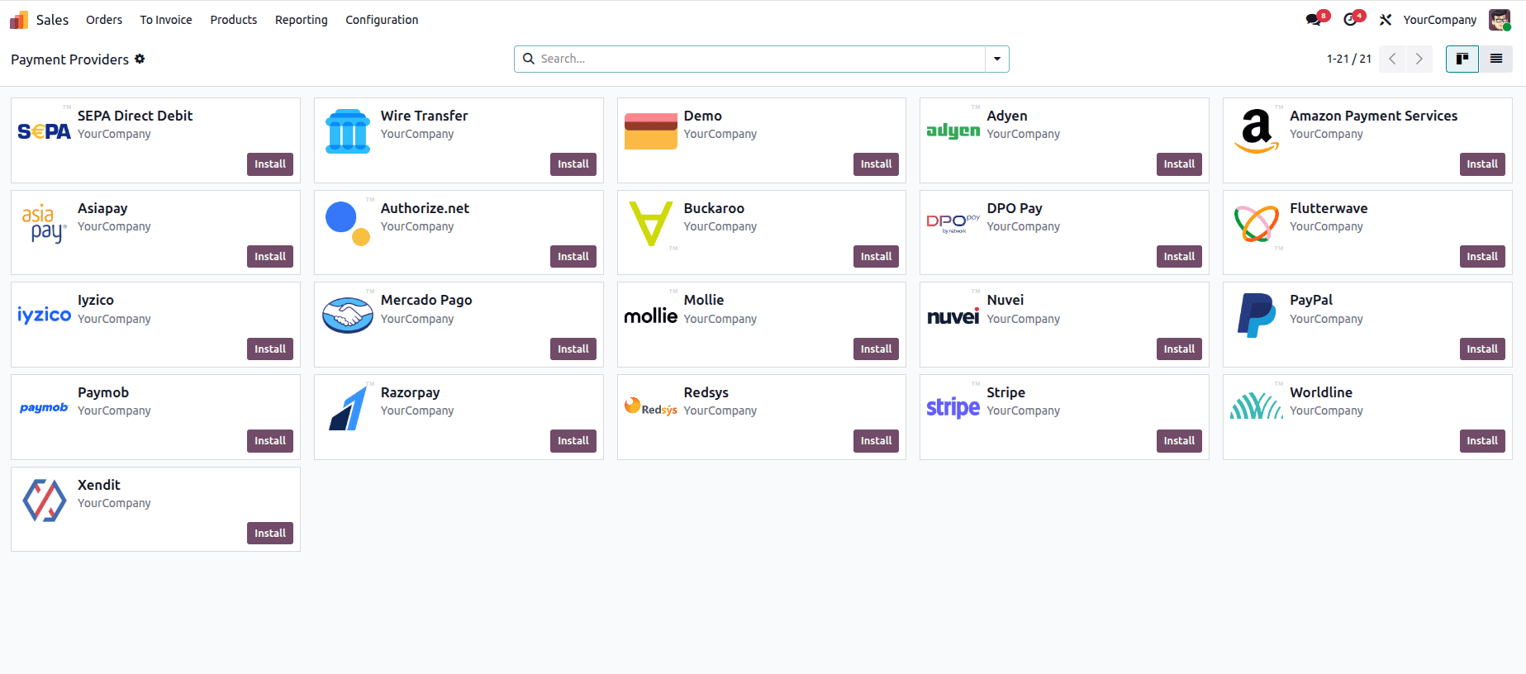Install the SEPA Direct Debit provider
Screen dimensions: 1526x674
tap(270, 164)
